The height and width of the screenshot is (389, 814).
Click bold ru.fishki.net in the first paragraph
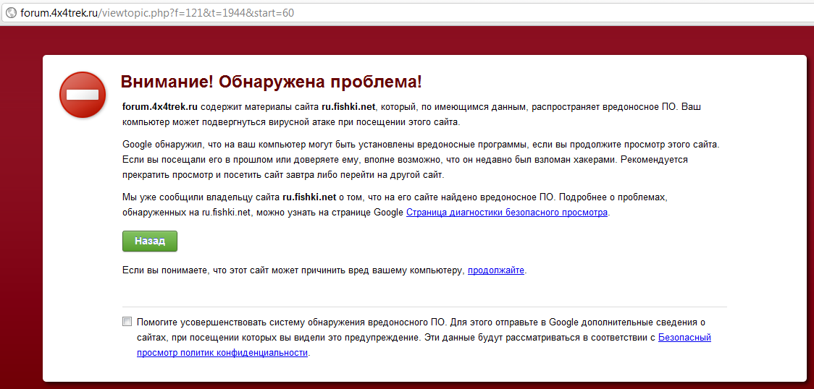[348, 107]
